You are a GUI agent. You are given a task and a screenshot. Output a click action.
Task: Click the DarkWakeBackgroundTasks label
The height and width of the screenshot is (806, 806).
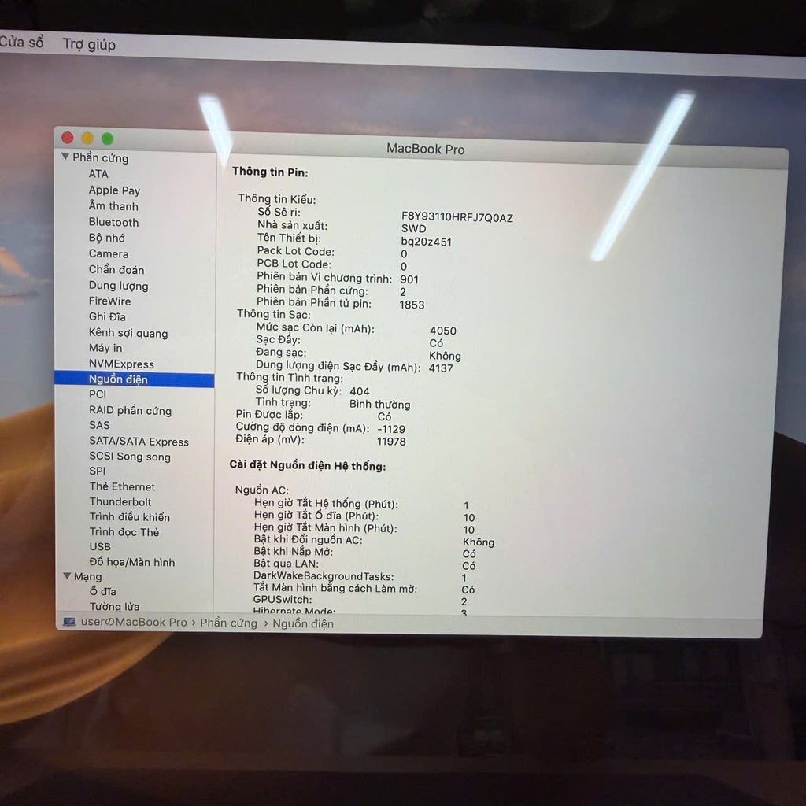pyautogui.click(x=324, y=576)
